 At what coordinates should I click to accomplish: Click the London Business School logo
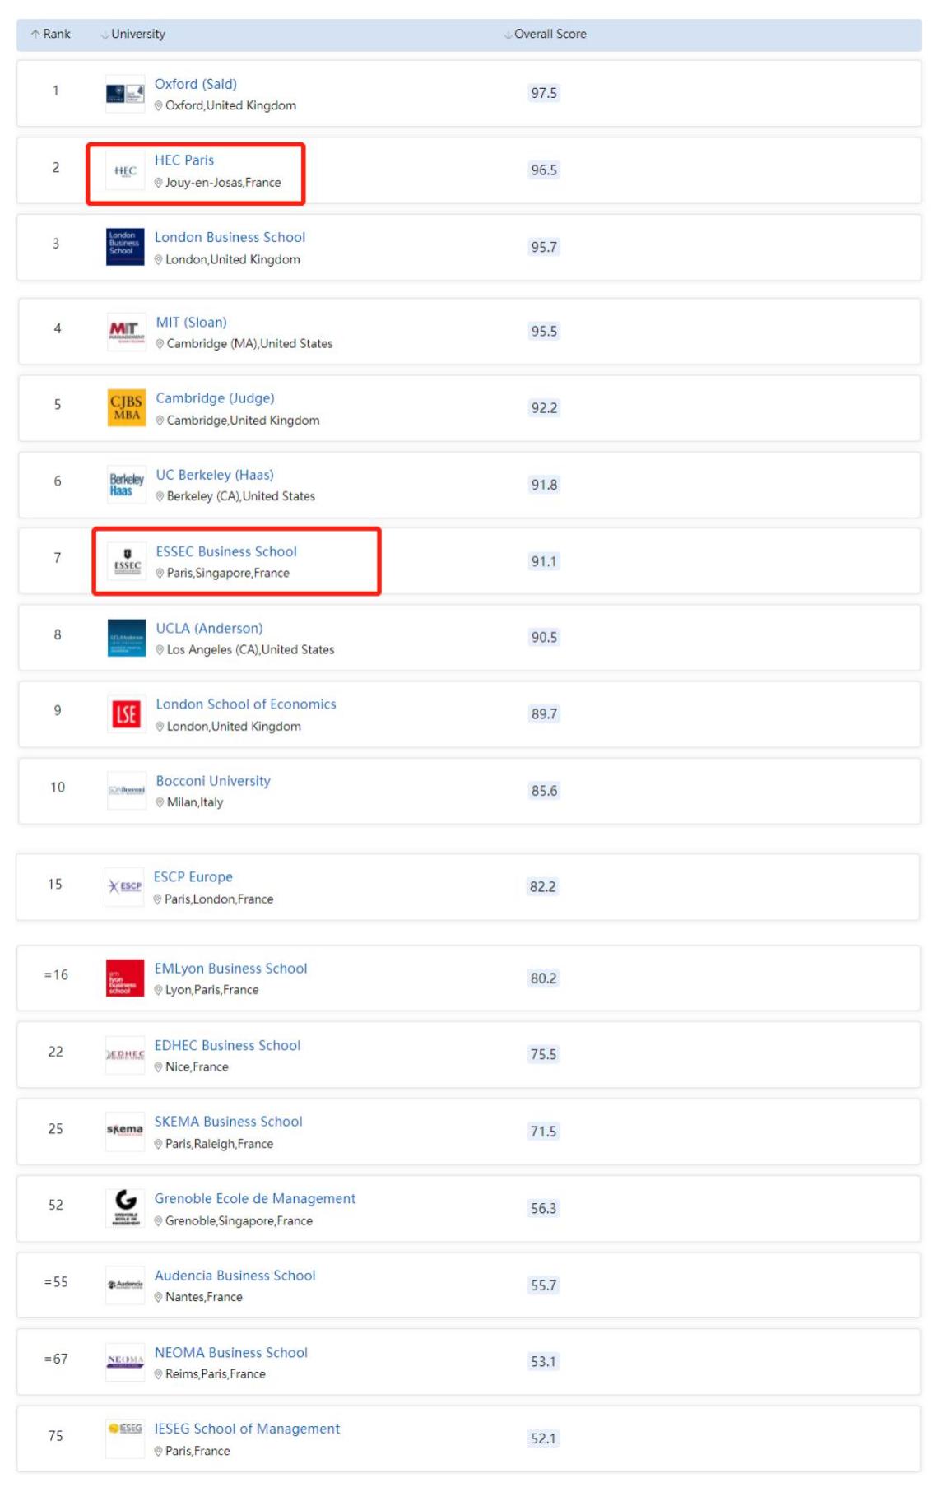tap(125, 247)
